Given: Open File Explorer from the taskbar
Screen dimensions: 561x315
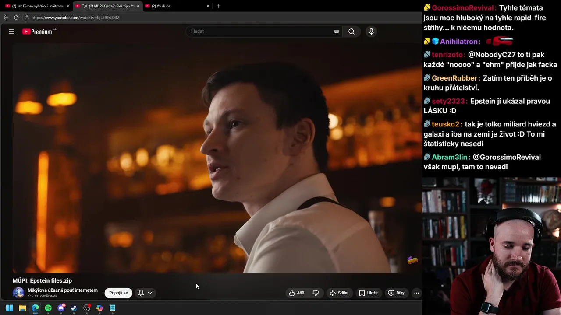Looking at the screenshot, I should pyautogui.click(x=22, y=308).
